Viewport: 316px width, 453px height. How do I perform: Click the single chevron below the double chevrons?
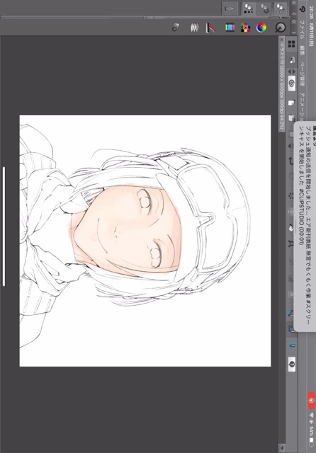tap(293, 33)
